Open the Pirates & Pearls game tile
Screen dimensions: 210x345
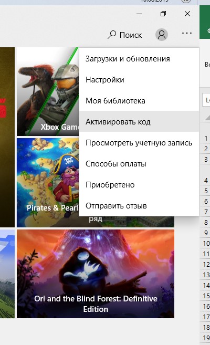[48, 183]
